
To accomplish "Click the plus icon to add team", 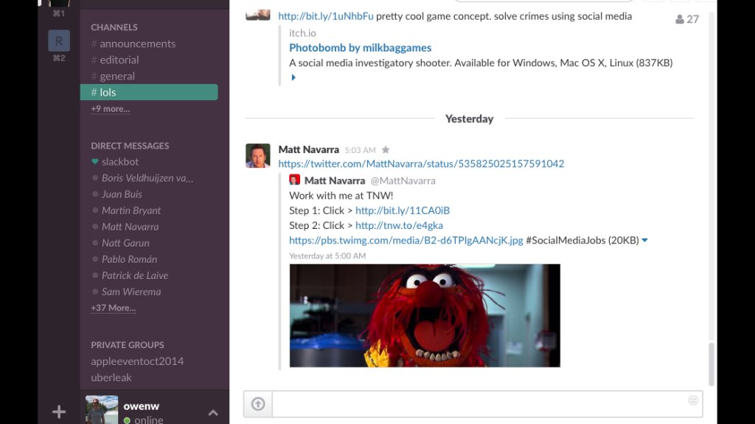I will click(59, 411).
